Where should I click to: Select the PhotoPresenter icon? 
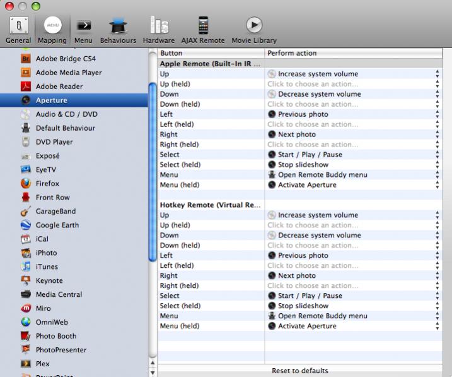(26, 350)
